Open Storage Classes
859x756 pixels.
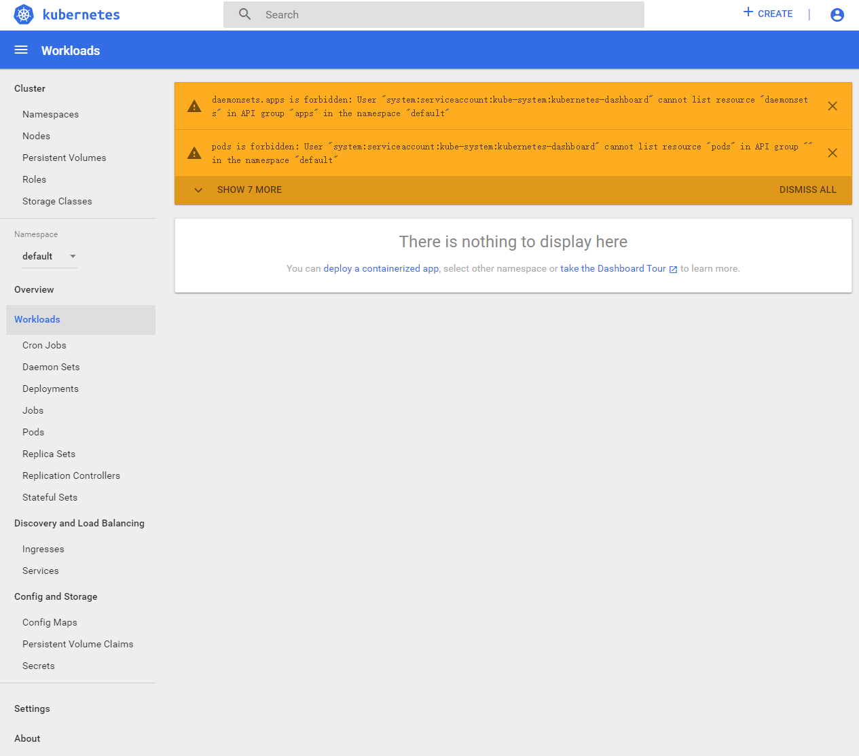point(57,201)
